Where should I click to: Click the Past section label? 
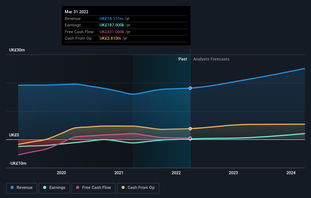(183, 59)
